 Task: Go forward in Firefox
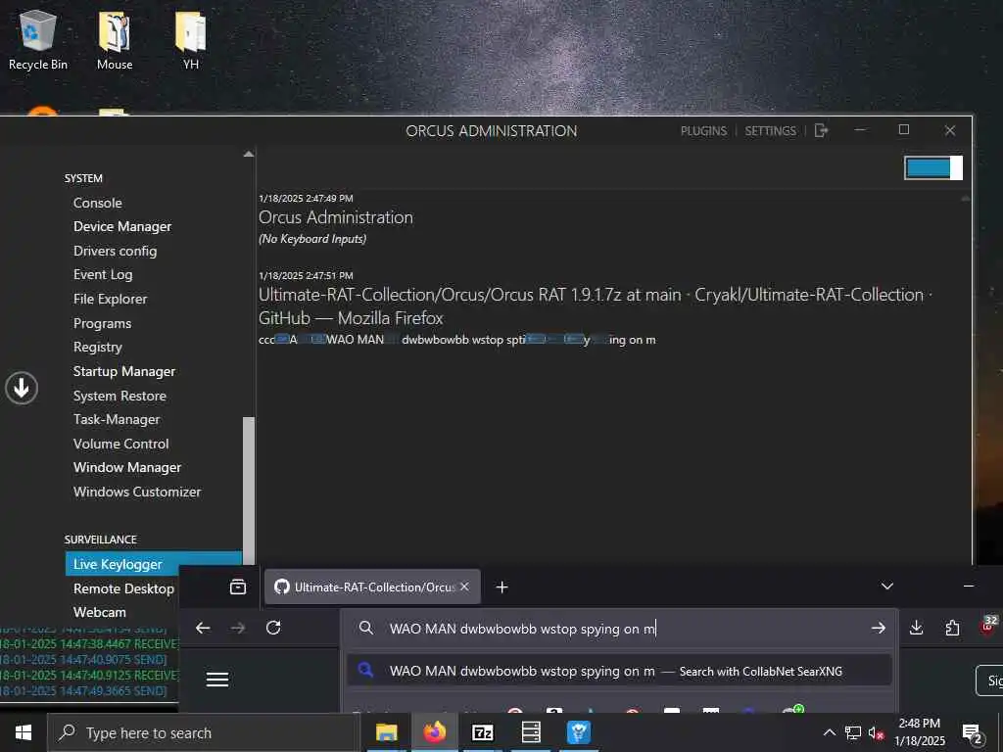pos(238,628)
